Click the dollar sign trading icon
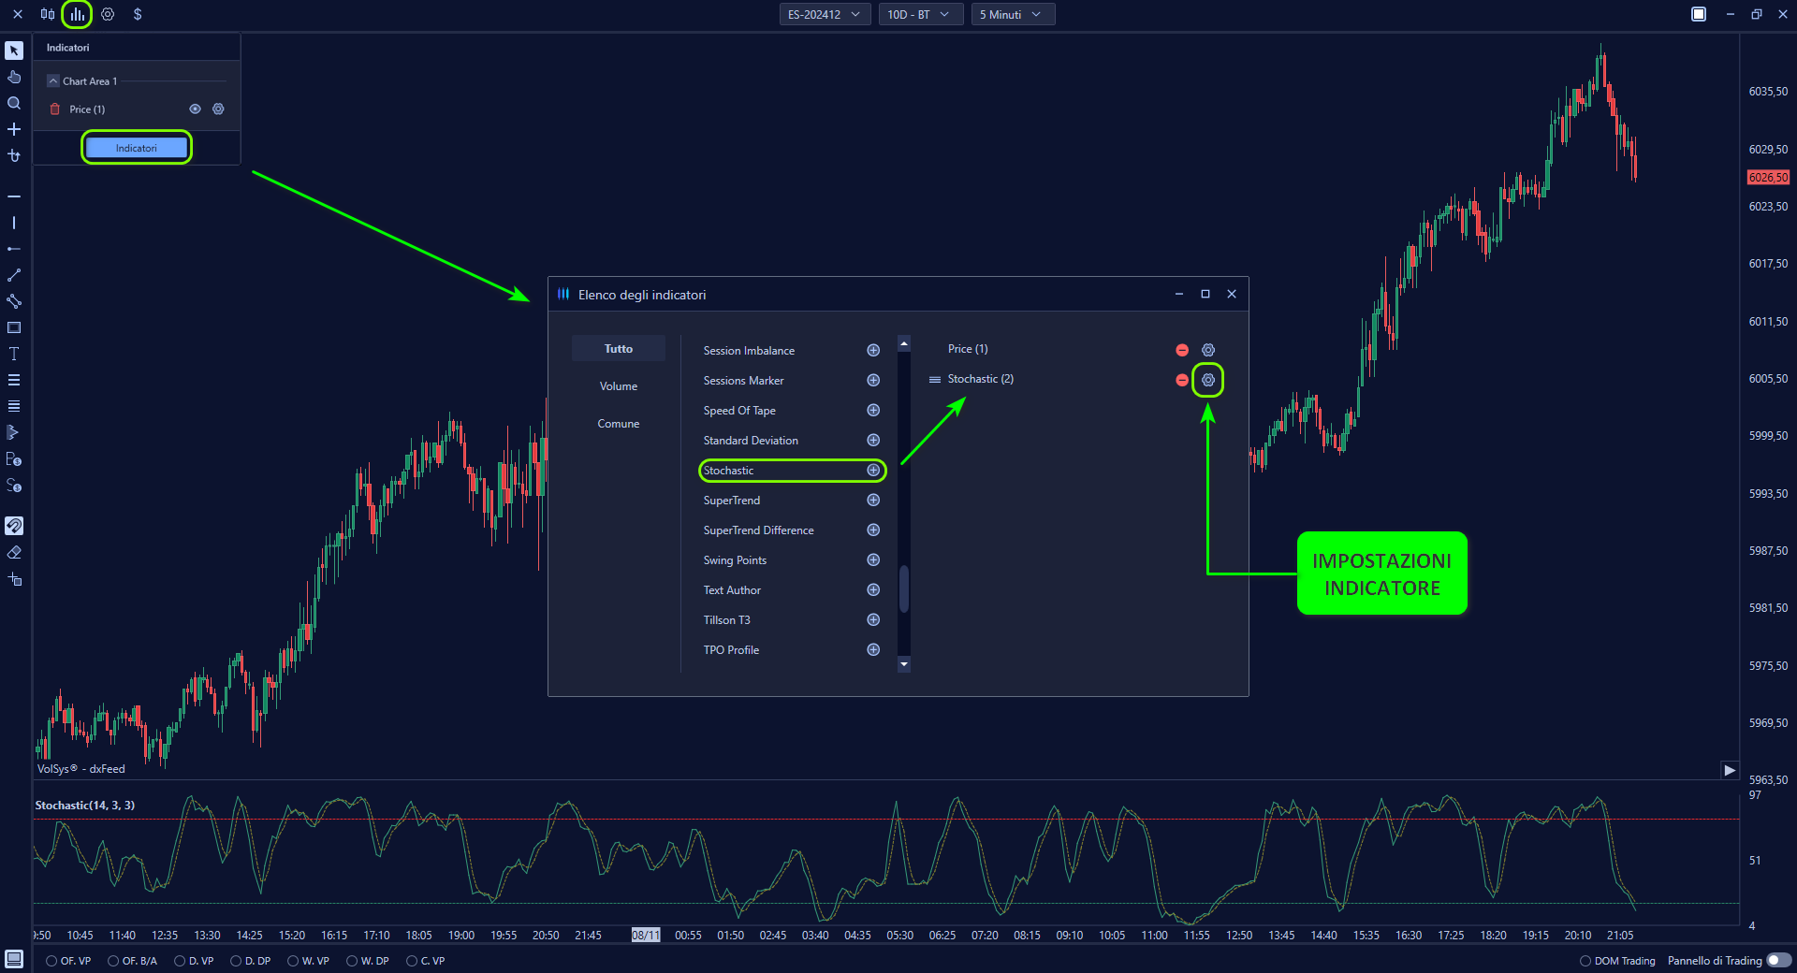The width and height of the screenshot is (1797, 973). 138,14
